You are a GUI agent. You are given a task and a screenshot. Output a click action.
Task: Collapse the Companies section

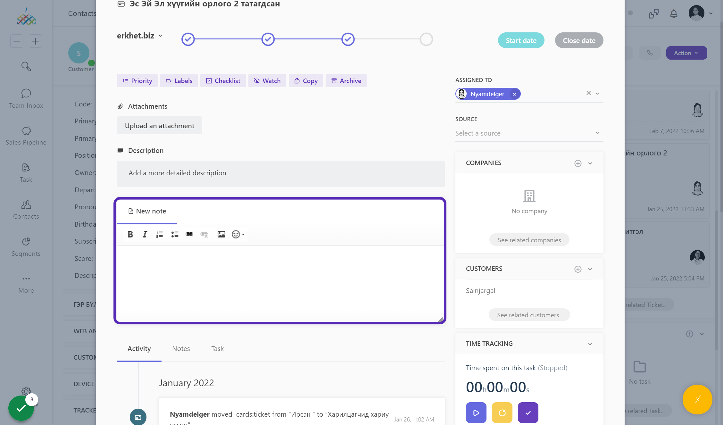[x=590, y=163]
